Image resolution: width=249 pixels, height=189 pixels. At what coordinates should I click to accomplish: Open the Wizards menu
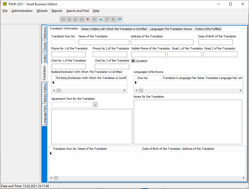pos(42,11)
